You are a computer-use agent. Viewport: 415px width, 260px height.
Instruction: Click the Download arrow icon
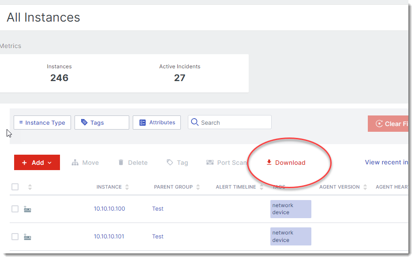pos(269,163)
